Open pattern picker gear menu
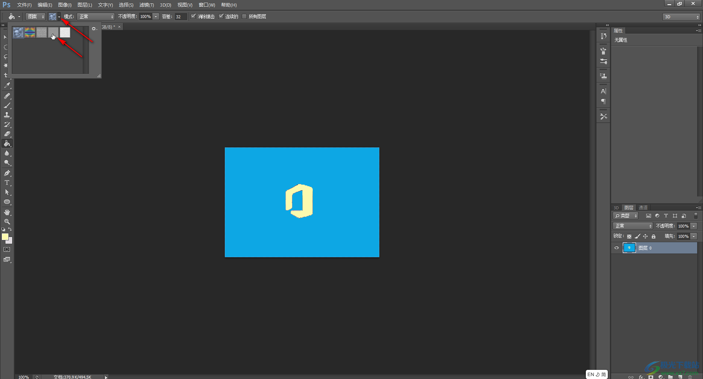 [94, 29]
